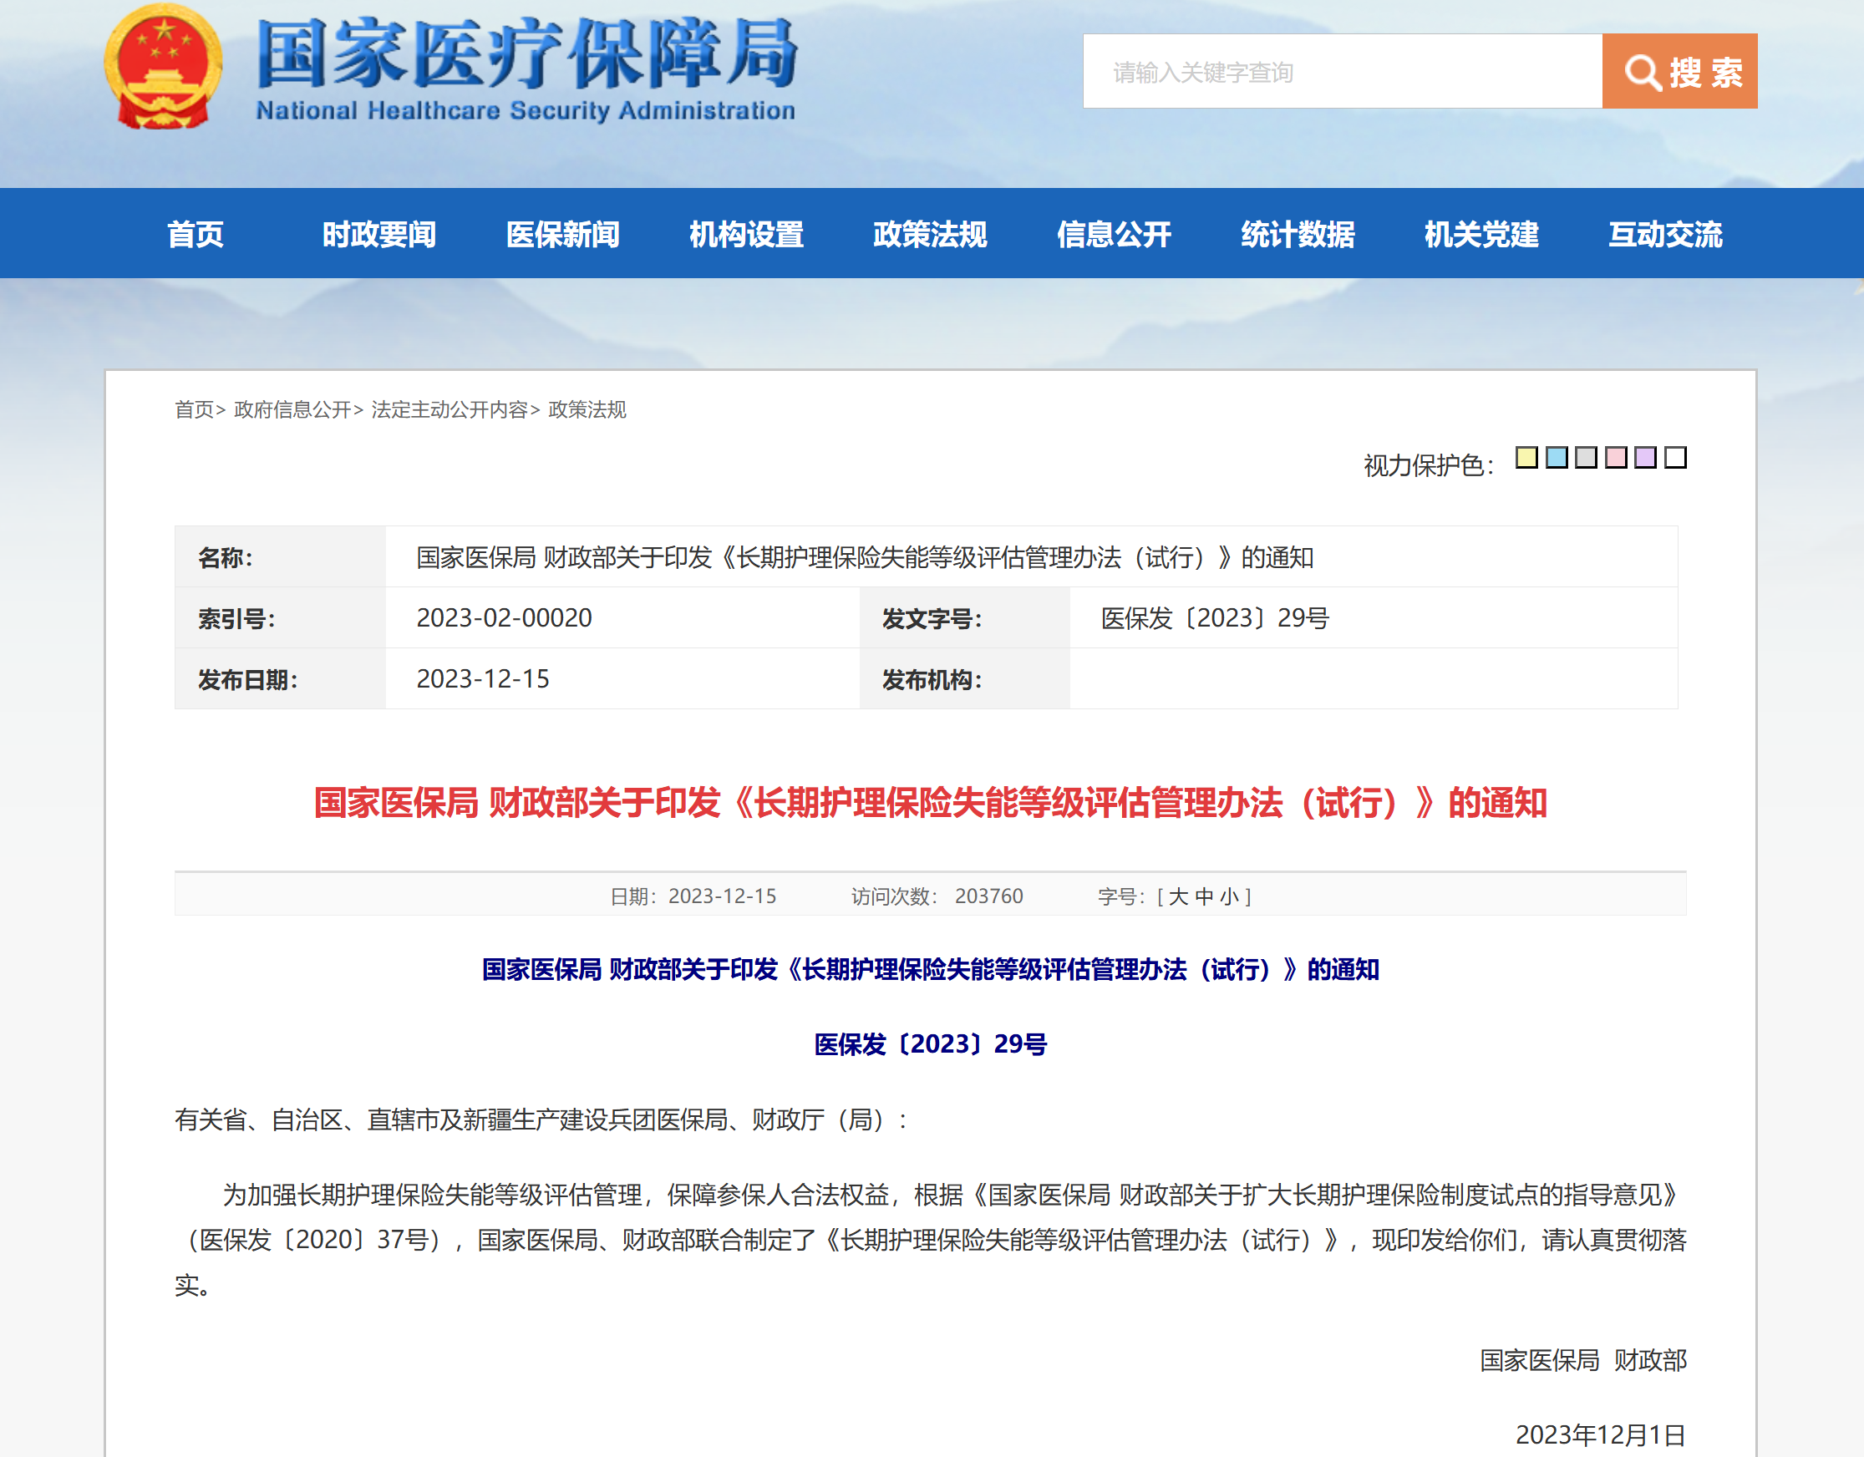Set font size to 大
The image size is (1864, 1457).
pos(1179,896)
